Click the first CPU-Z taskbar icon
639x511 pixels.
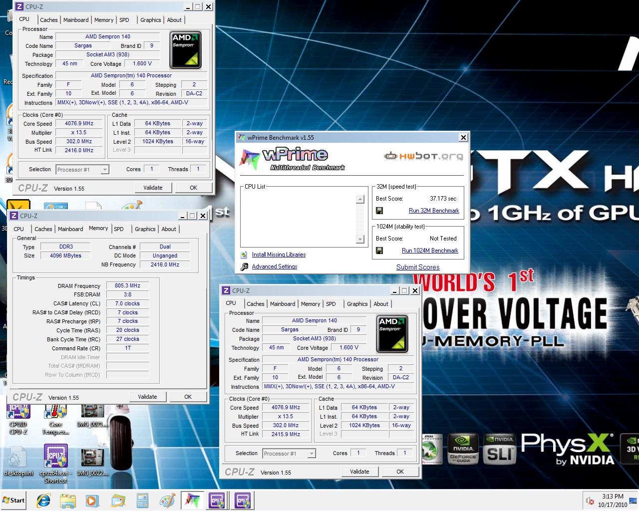point(217,500)
